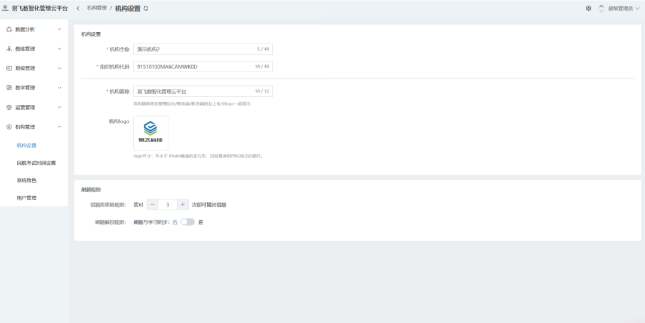Click the 机构简称 input field
The width and height of the screenshot is (645, 323).
pos(203,91)
